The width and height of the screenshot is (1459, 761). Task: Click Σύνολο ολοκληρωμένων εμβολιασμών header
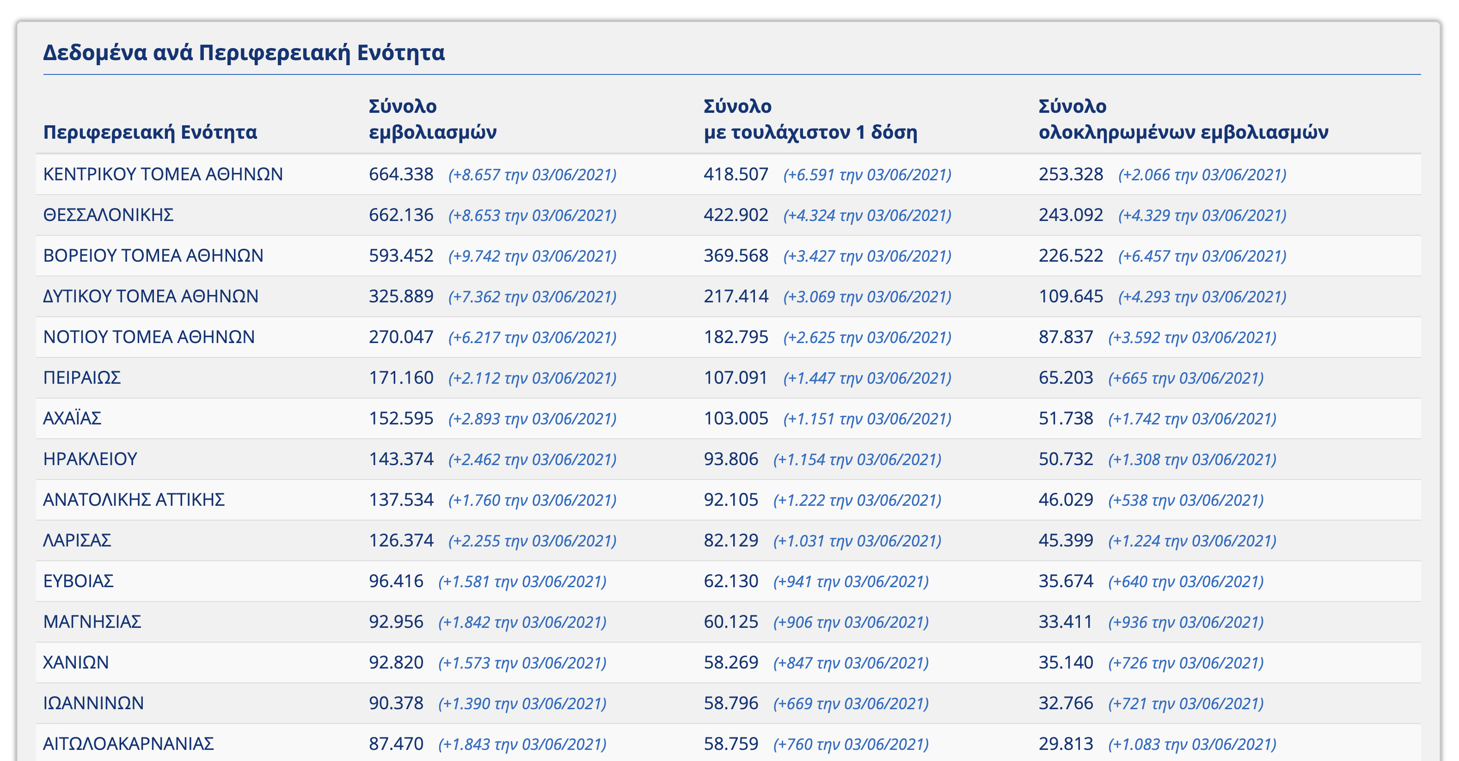coord(1183,119)
